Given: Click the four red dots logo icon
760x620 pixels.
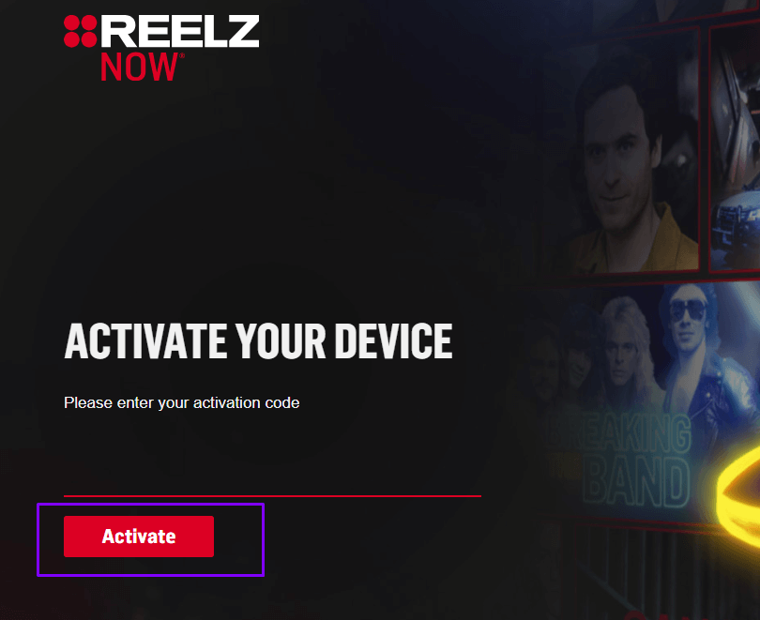Looking at the screenshot, I should [81, 32].
